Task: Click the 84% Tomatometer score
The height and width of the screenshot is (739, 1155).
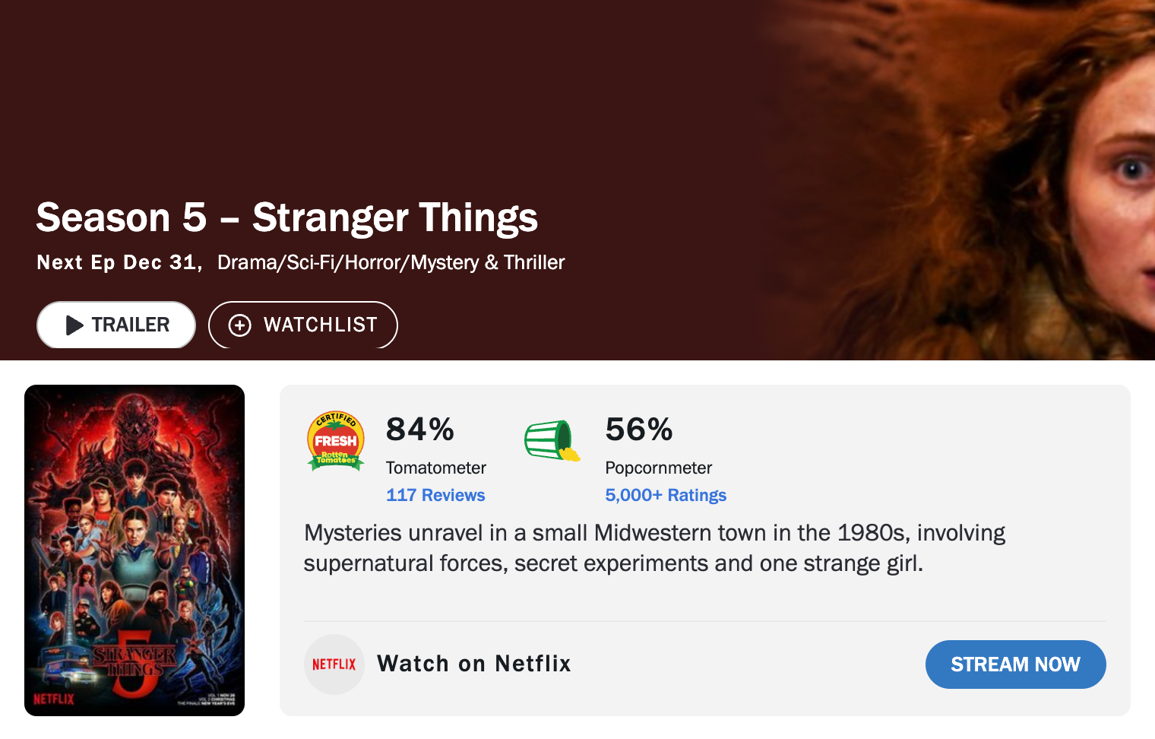Action: point(420,430)
